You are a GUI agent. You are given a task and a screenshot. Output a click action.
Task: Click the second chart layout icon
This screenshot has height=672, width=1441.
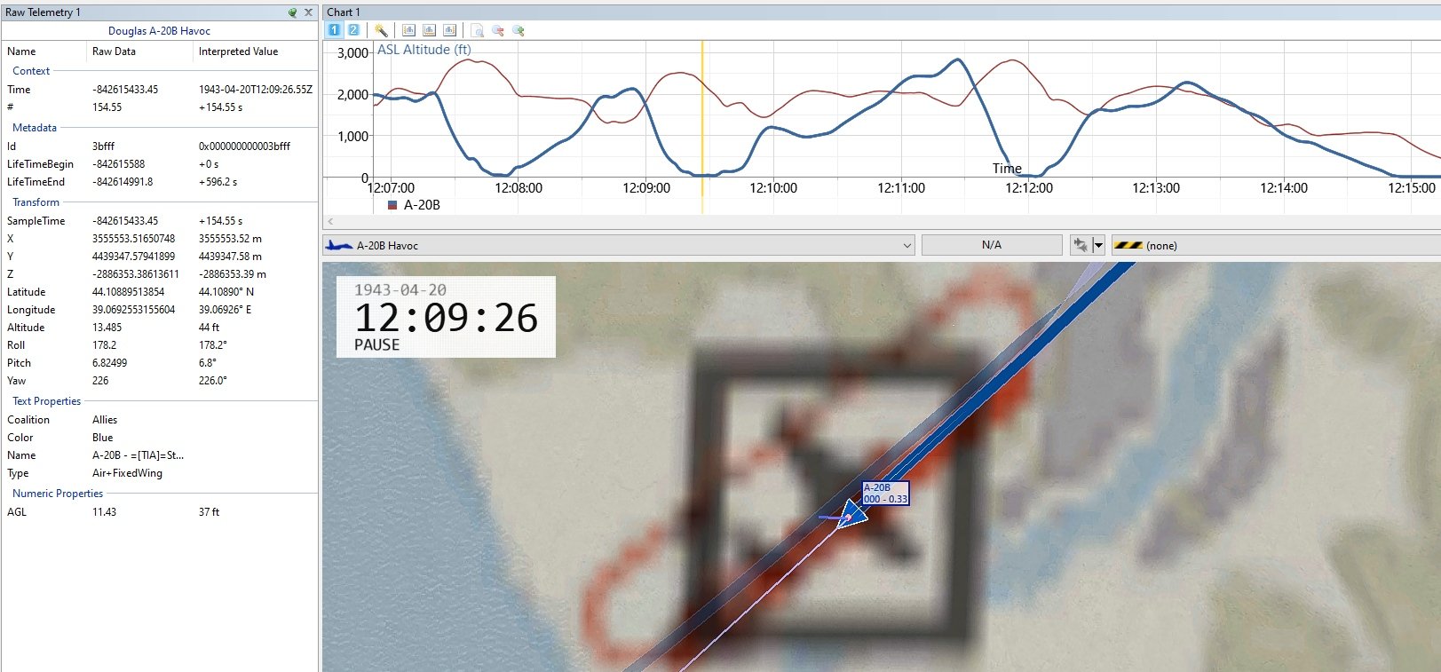pos(430,30)
